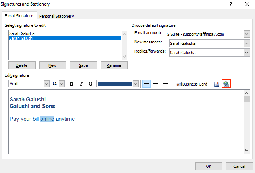The image size is (255, 173).
Task: Switch to Personal Stationery tab
Action: click(x=56, y=16)
